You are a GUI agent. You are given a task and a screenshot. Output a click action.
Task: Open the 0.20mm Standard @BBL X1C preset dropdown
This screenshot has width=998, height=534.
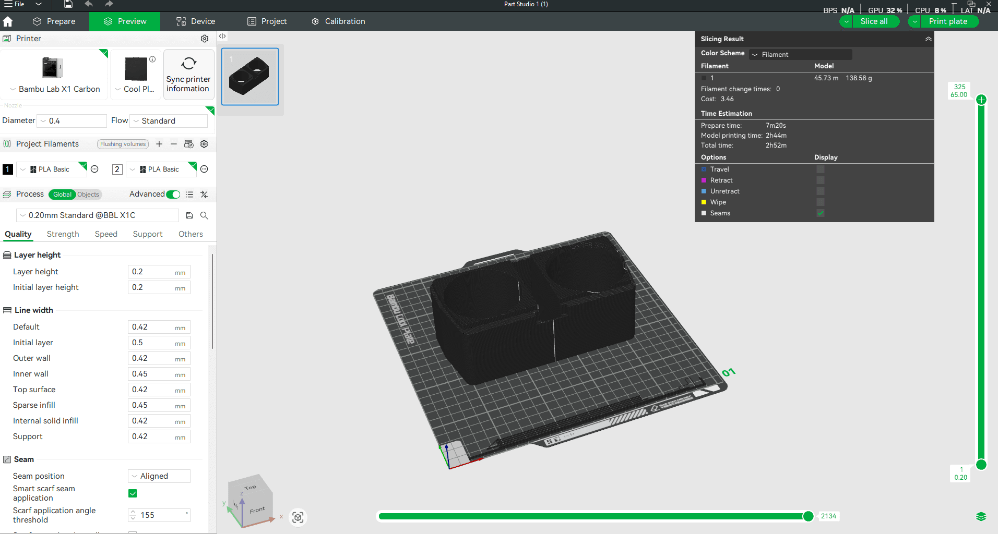98,215
